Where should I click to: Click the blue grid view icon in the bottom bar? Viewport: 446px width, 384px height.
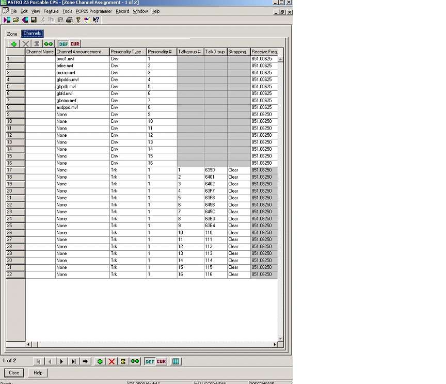[x=176, y=361]
